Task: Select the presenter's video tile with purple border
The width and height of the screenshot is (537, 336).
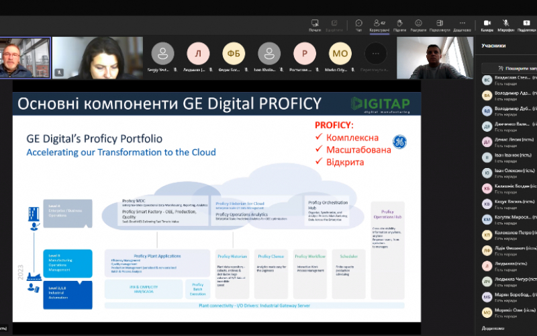Action: [x=25, y=58]
